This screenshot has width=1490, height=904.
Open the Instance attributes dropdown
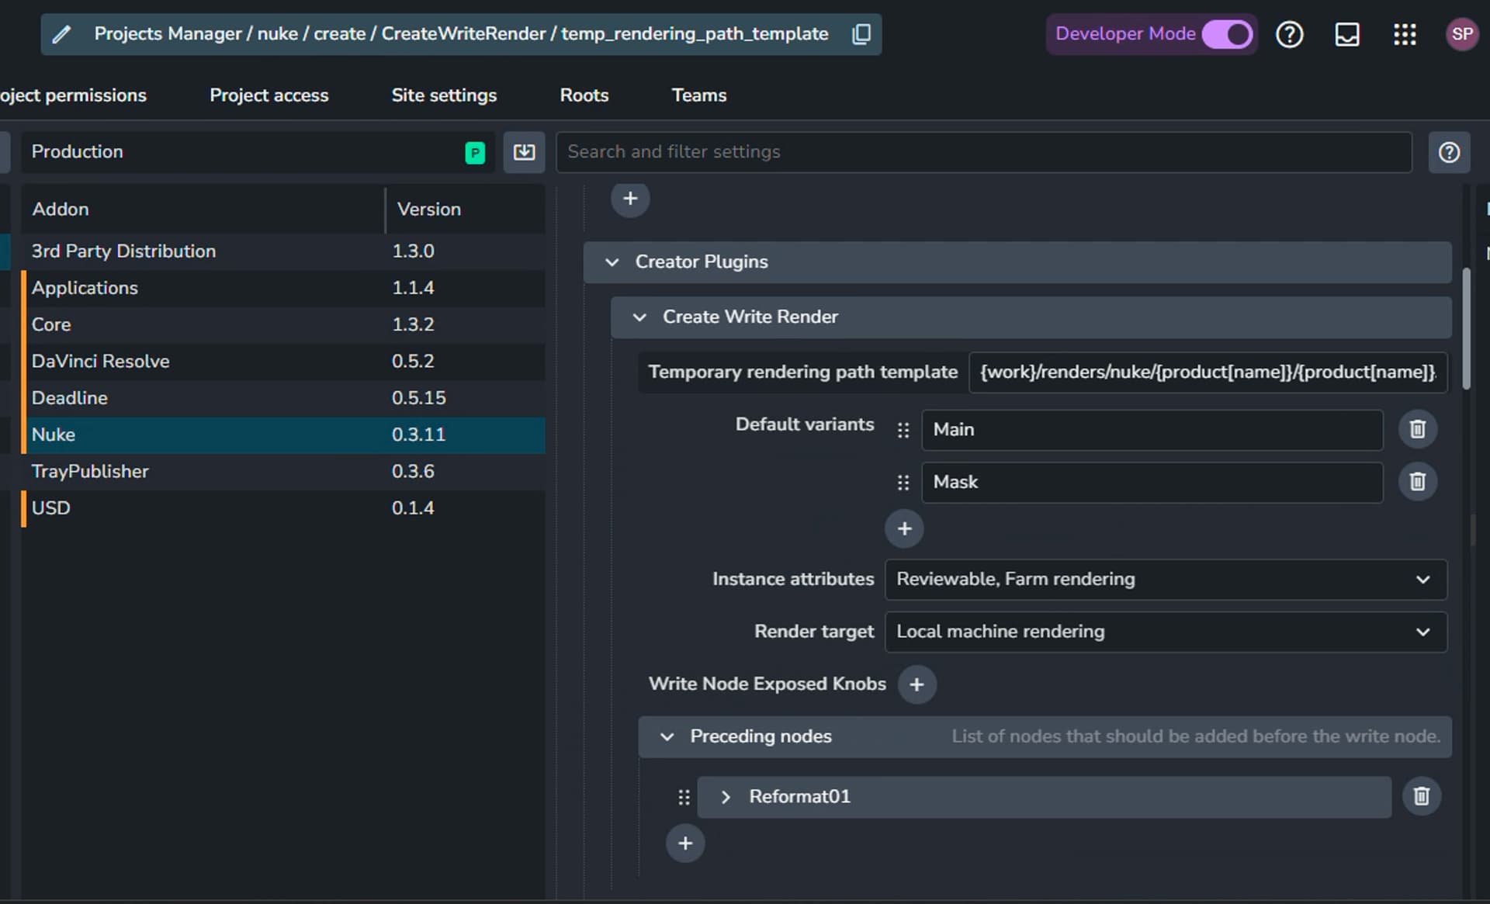pos(1166,580)
